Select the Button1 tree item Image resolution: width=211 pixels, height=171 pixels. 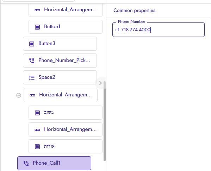click(66, 27)
